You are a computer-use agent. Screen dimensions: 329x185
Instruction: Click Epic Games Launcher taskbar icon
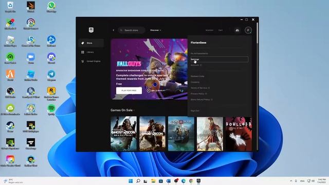click(x=198, y=181)
